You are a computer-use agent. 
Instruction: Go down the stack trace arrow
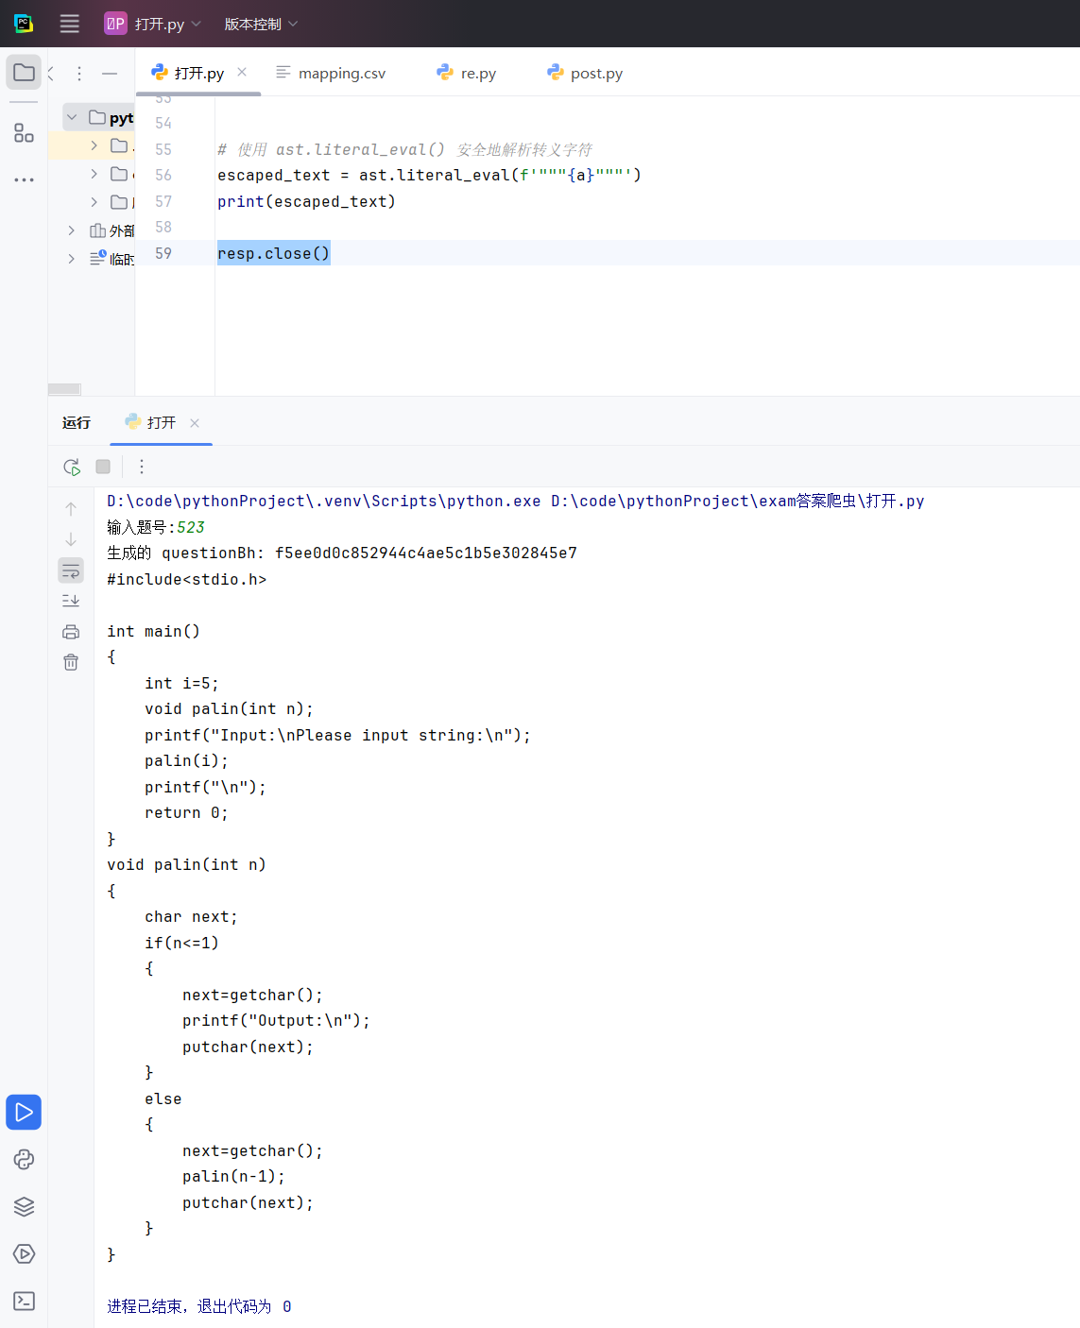click(71, 539)
